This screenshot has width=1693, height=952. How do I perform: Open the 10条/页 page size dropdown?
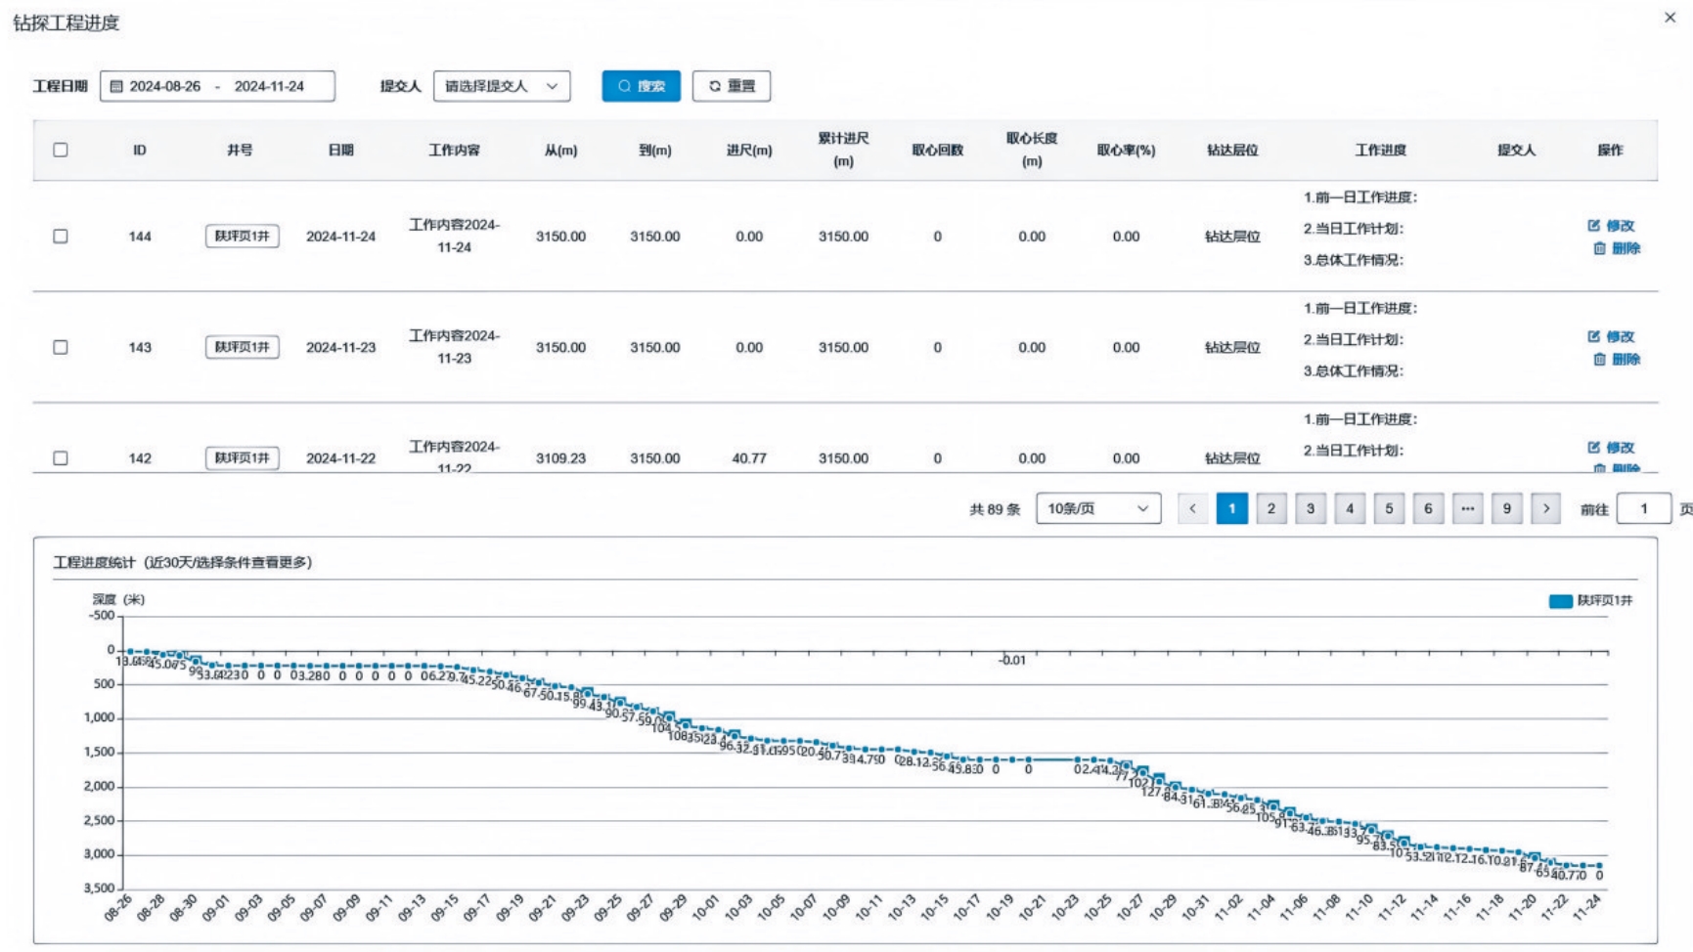1098,508
